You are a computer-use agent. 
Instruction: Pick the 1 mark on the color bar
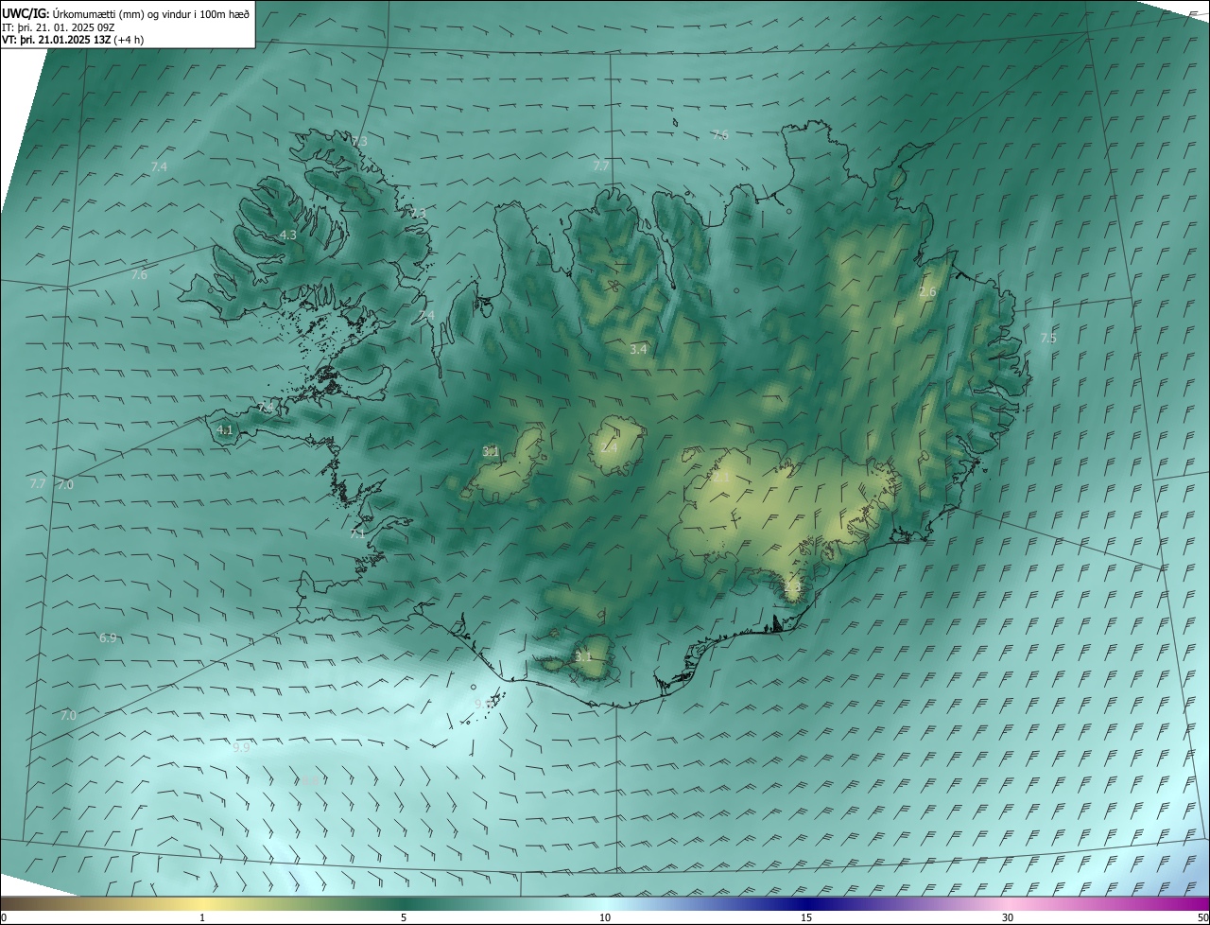(x=202, y=917)
